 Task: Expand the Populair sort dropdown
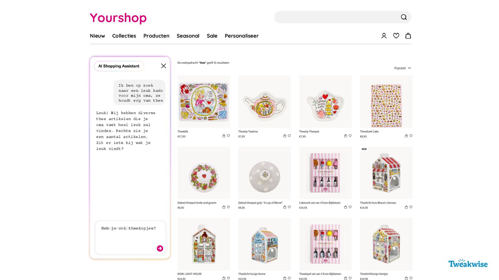[402, 68]
